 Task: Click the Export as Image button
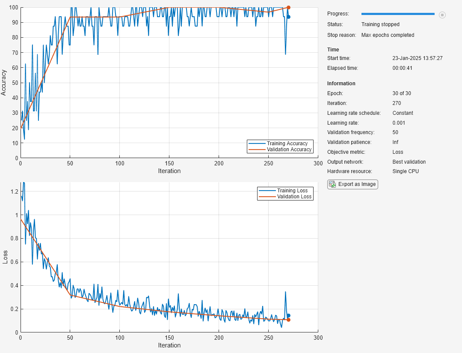(x=352, y=184)
